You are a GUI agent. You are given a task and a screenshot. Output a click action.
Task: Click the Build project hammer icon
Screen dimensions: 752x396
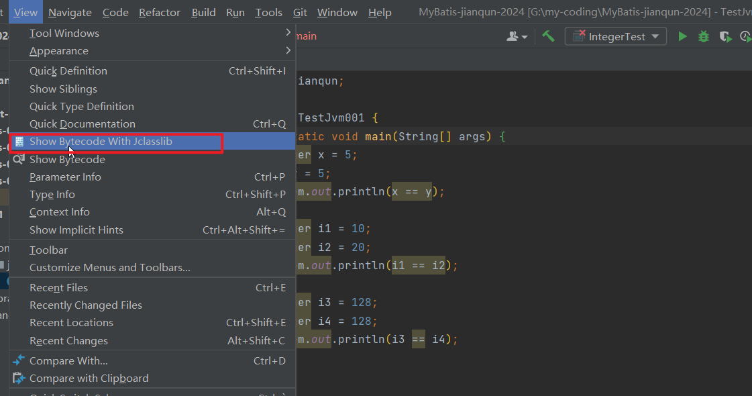click(548, 36)
